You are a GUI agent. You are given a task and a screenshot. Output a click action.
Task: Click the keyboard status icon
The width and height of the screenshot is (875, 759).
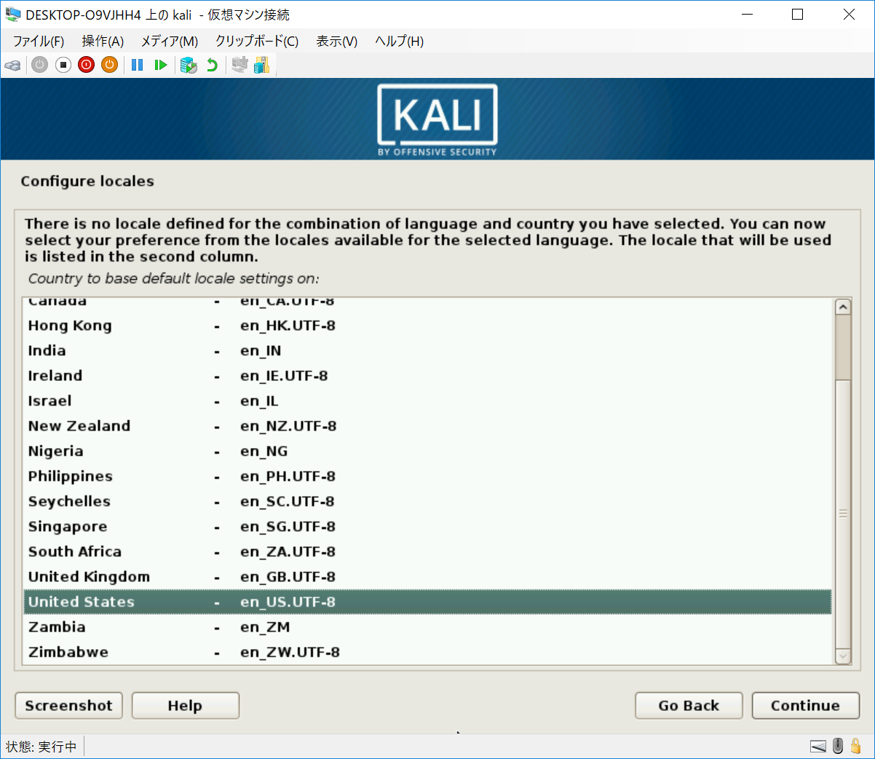tap(818, 746)
